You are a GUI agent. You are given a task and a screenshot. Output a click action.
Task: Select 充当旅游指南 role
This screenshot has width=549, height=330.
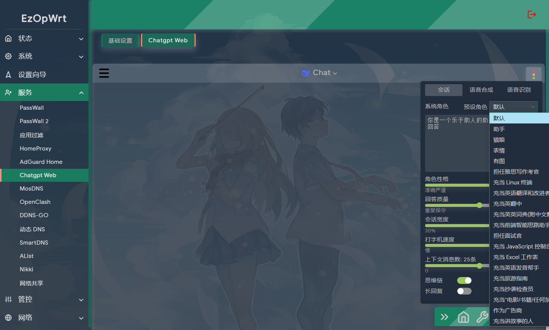click(x=519, y=279)
